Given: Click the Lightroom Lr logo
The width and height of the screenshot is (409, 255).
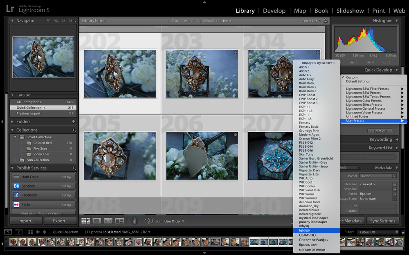Looking at the screenshot, I should coord(10,9).
